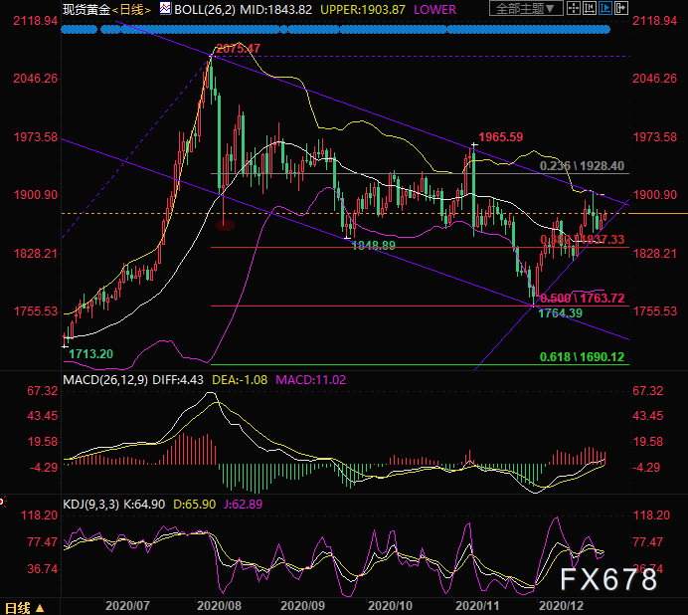Select the 0.618 \ 1690.12 Fibonacci level
This screenshot has height=615, width=688.
click(582, 357)
